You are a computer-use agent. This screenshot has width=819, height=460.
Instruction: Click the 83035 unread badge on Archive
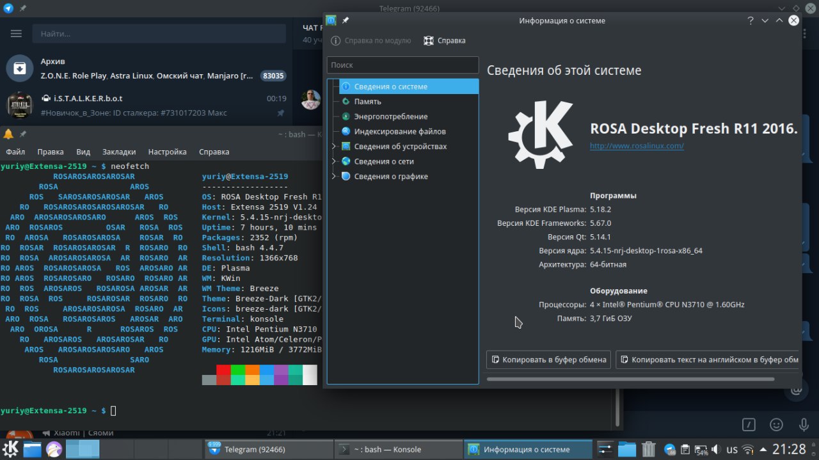pos(273,75)
